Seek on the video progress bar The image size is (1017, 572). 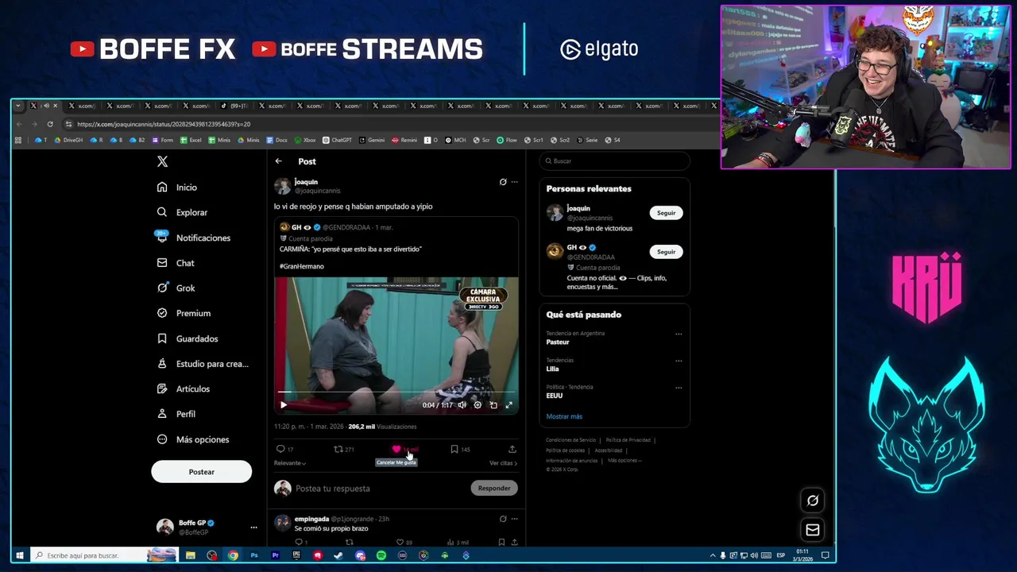[396, 392]
